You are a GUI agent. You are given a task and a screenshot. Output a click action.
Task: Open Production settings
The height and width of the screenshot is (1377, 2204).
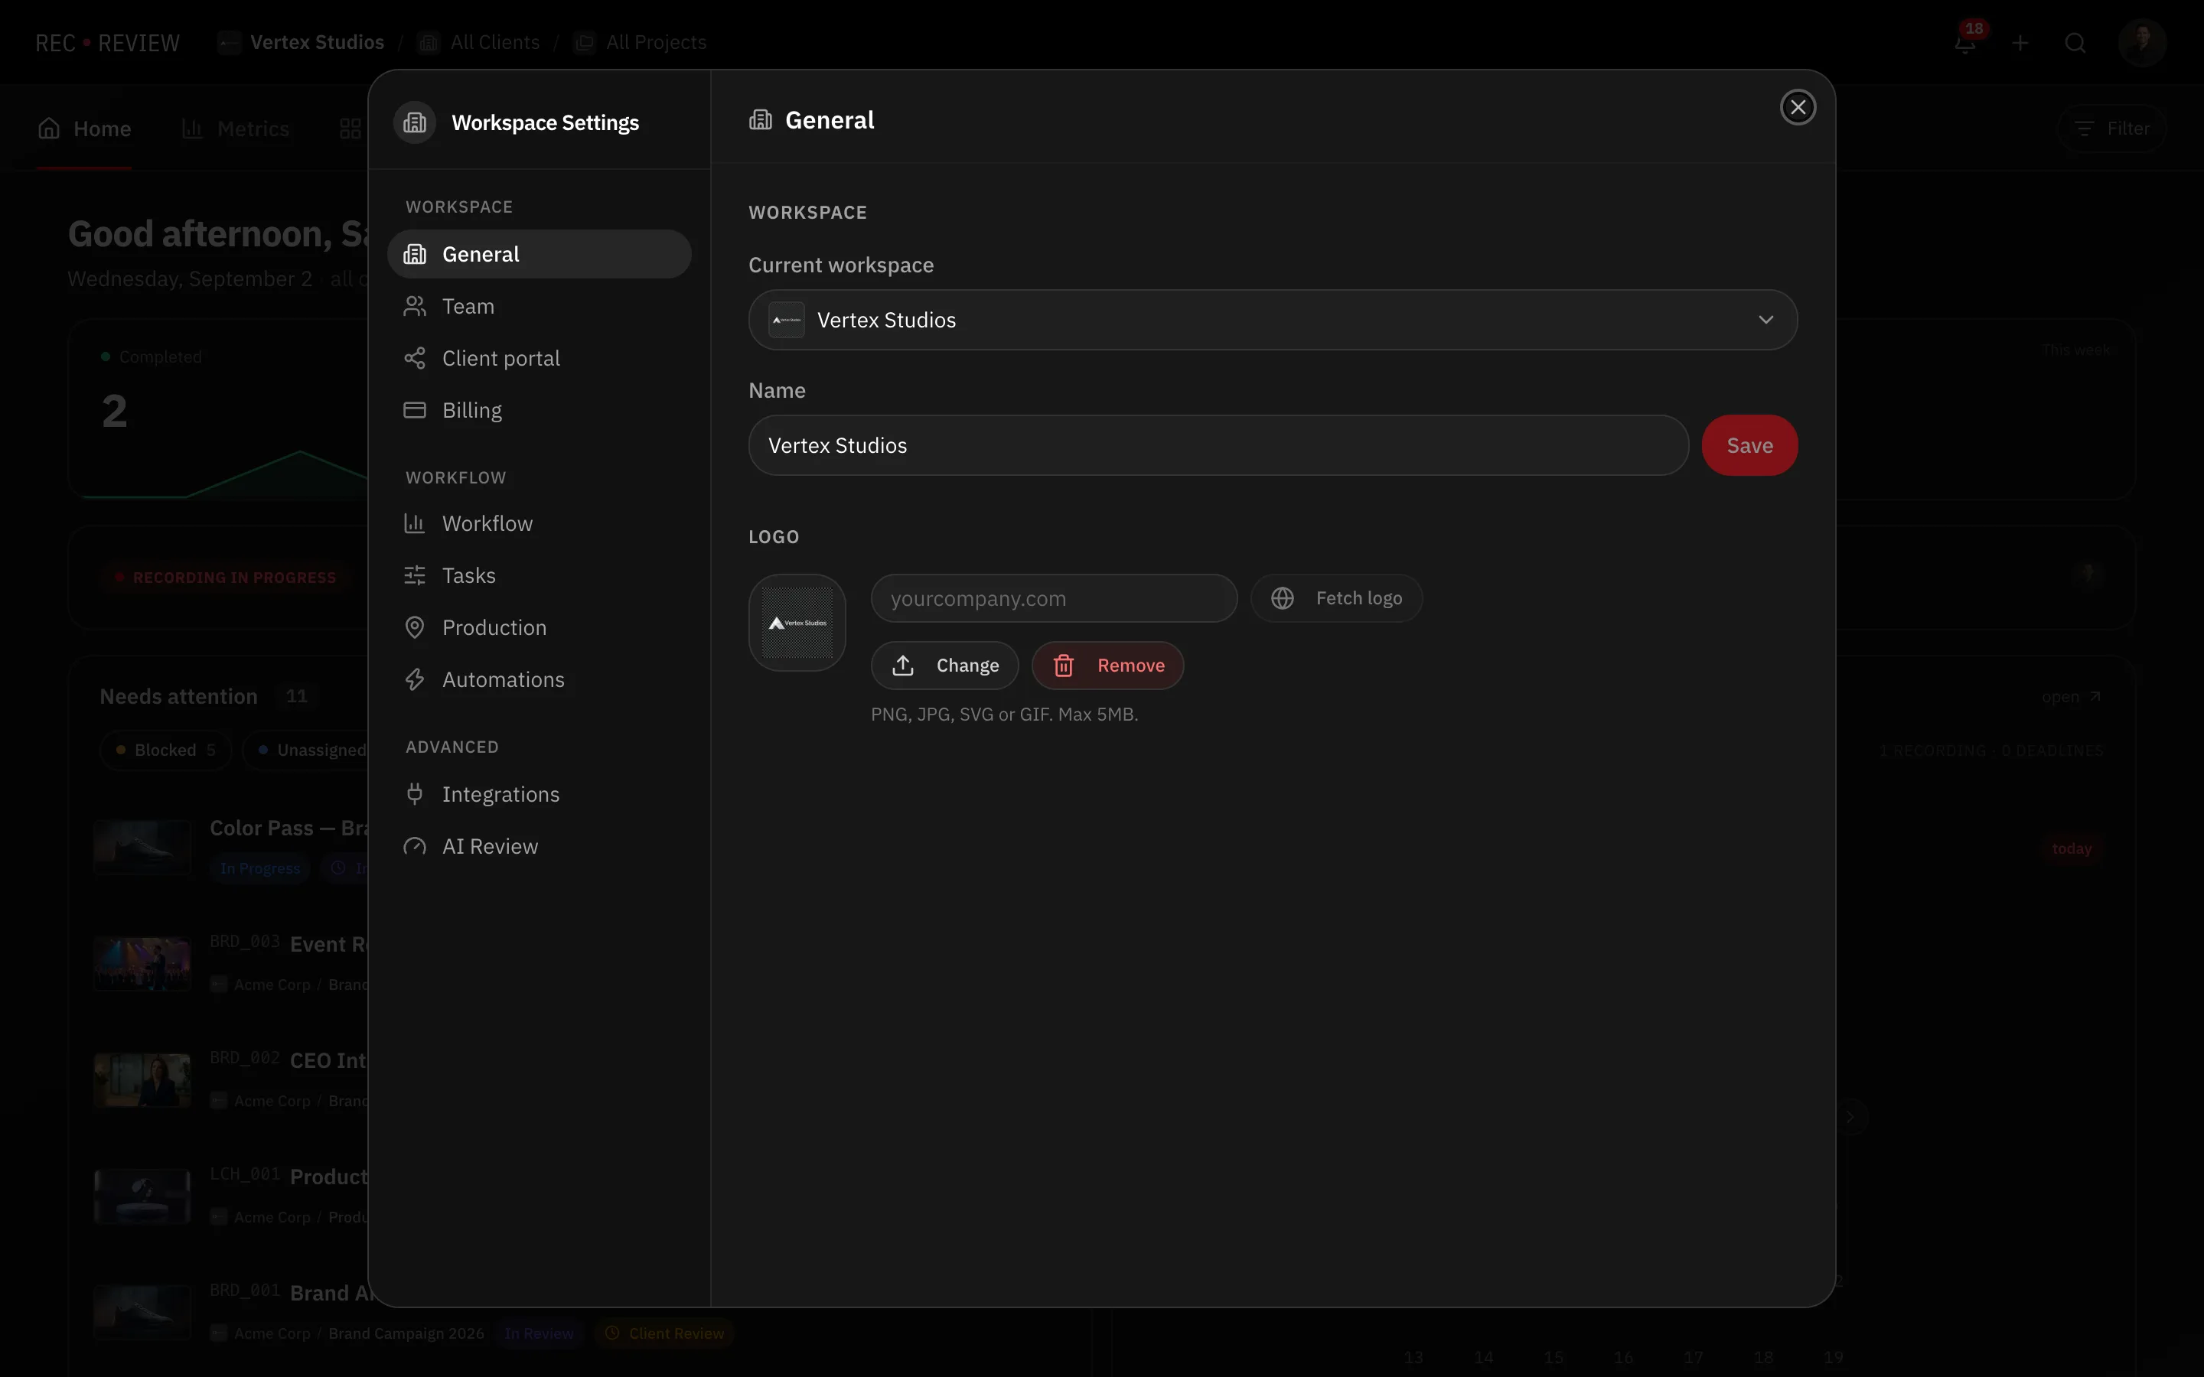click(538, 627)
